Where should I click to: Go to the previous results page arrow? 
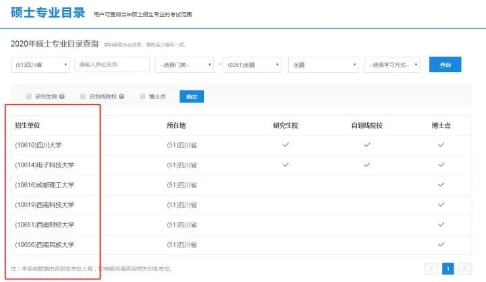coord(431,269)
